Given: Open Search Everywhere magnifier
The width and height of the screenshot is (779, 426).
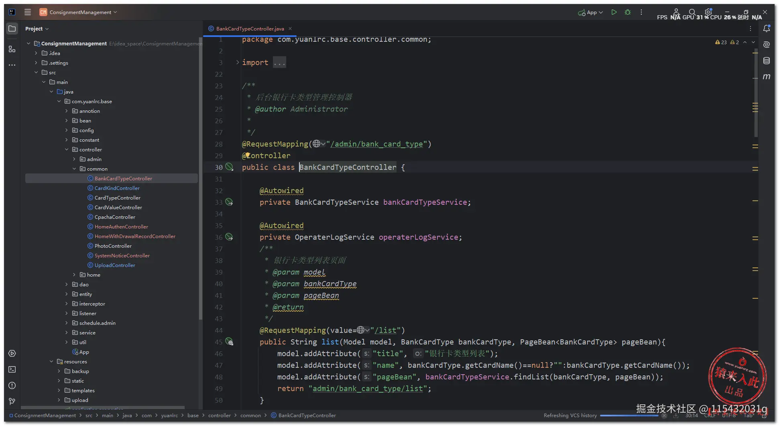Looking at the screenshot, I should pyautogui.click(x=692, y=12).
